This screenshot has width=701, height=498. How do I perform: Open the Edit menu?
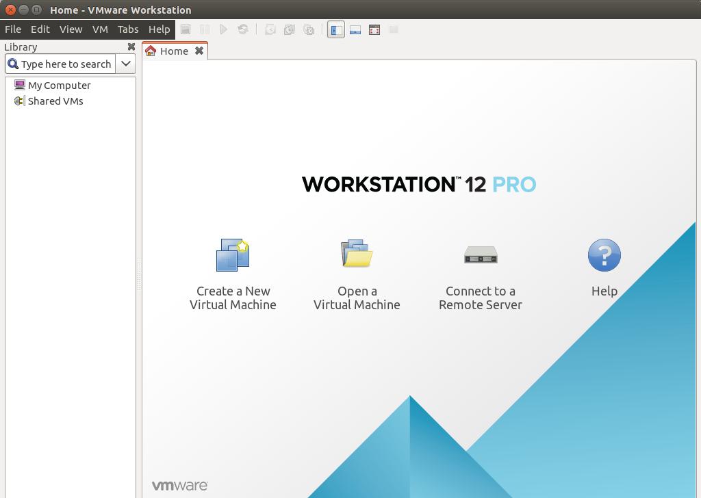[x=40, y=29]
